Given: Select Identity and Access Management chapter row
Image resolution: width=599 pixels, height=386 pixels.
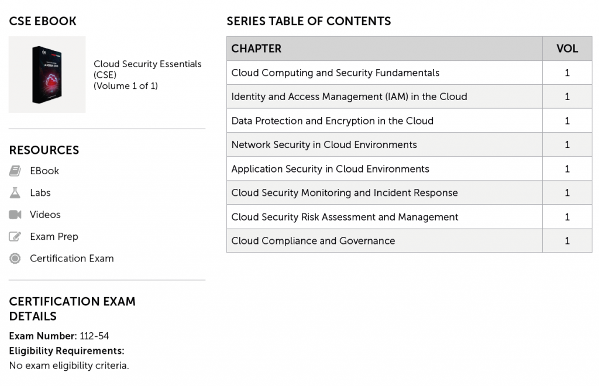Looking at the screenshot, I should (349, 97).
